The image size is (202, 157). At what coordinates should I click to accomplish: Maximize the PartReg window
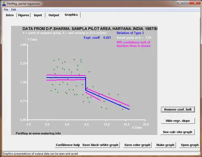[186, 2]
